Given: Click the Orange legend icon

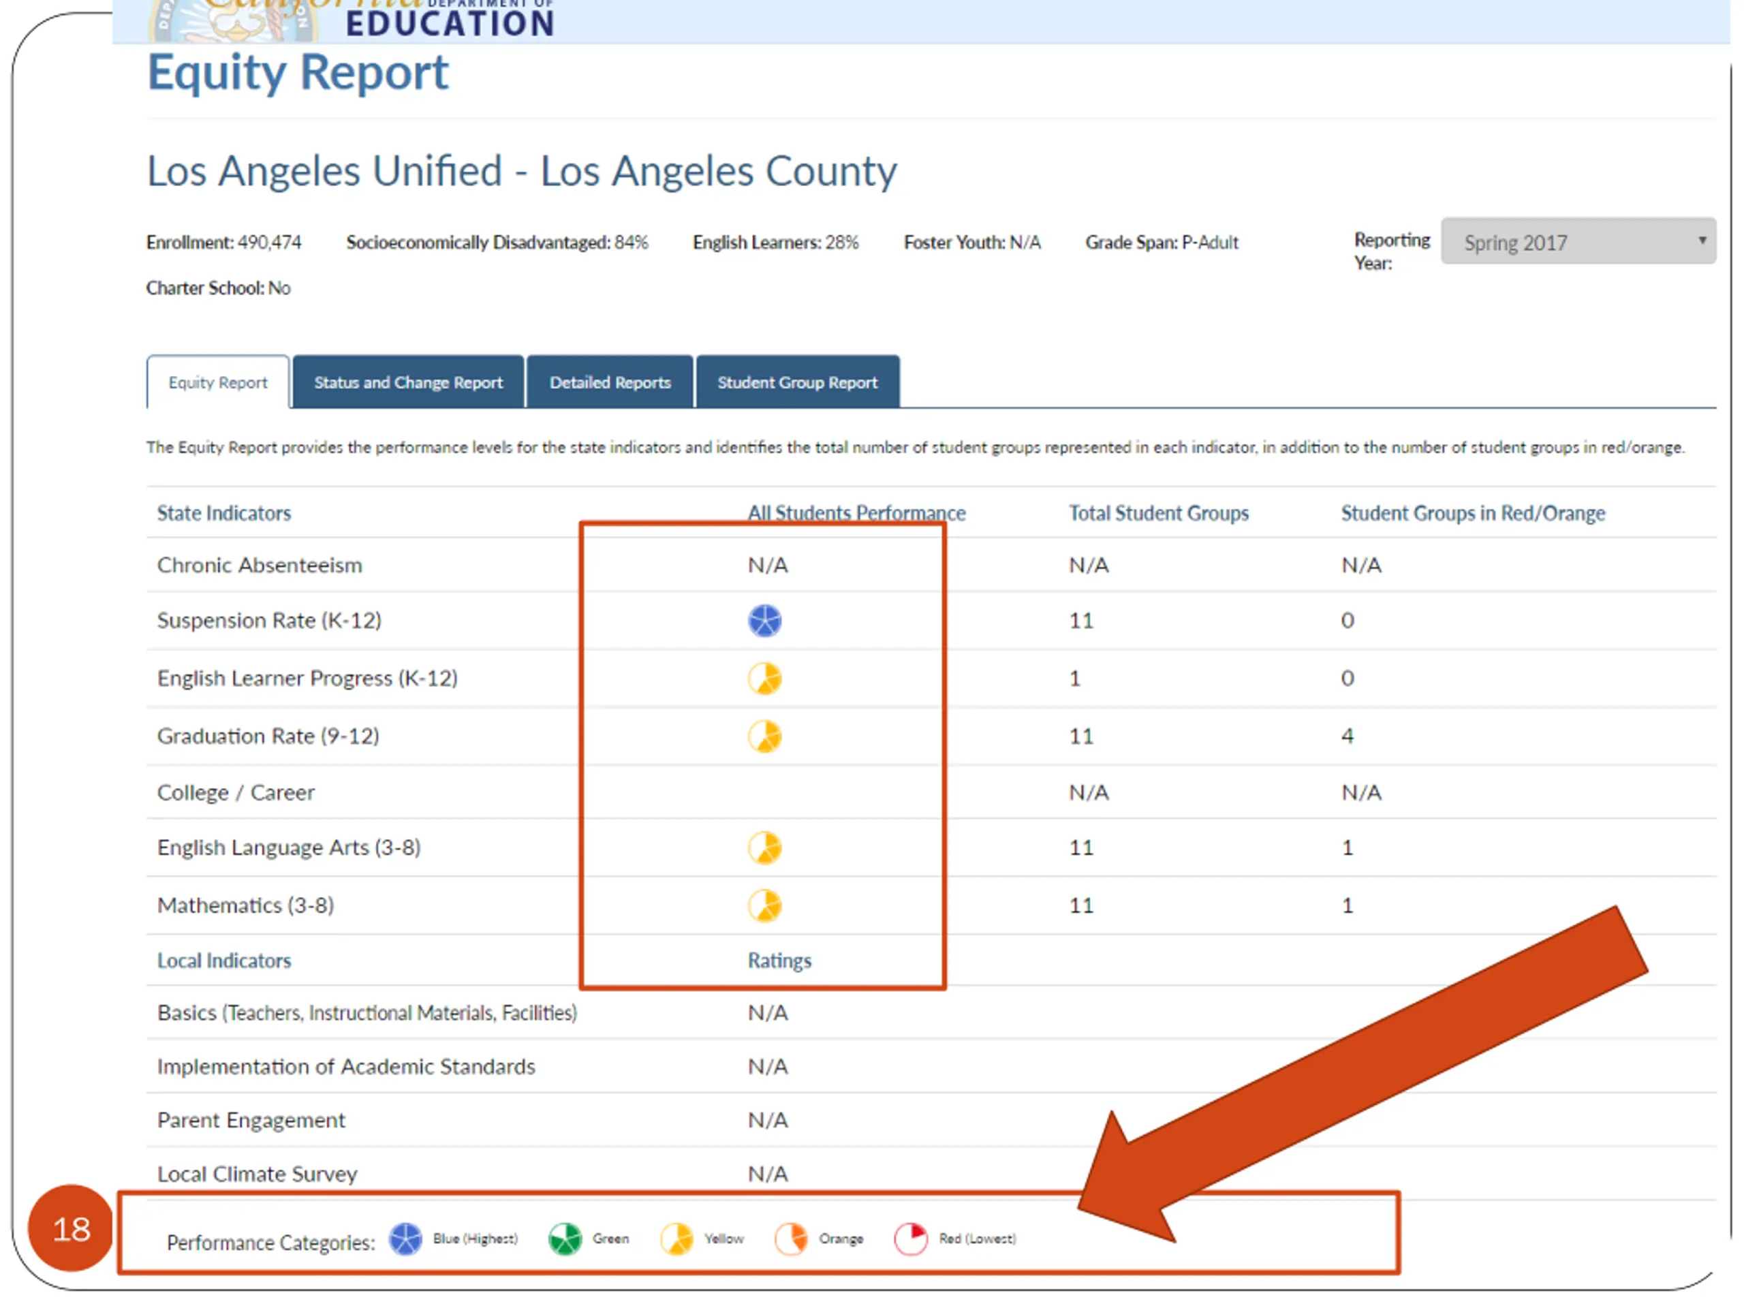Looking at the screenshot, I should 790,1239.
